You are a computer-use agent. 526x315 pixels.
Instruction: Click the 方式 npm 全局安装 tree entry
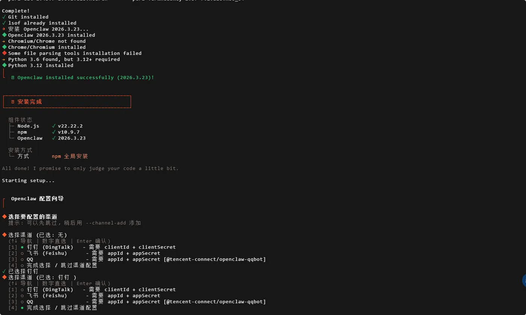[52, 156]
